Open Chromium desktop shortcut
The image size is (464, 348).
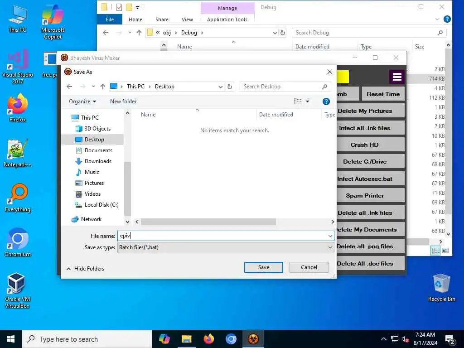[18, 243]
